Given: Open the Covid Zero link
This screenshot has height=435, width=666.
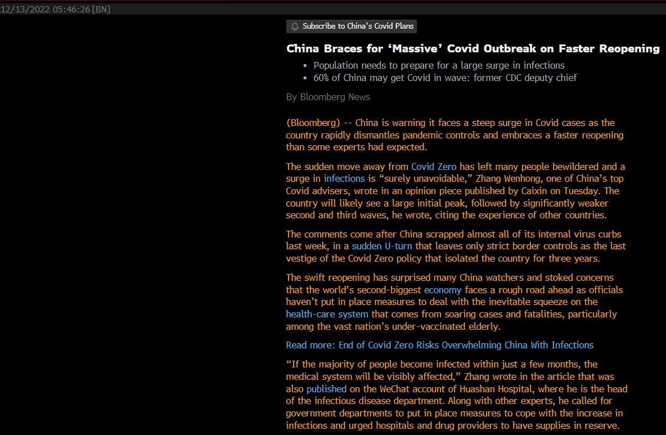Looking at the screenshot, I should click(434, 167).
